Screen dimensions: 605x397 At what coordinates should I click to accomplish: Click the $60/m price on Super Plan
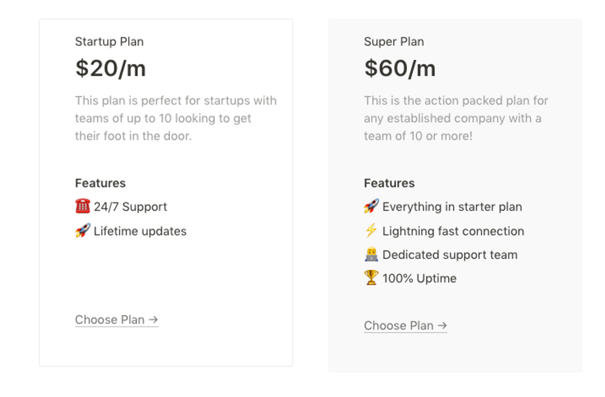tap(400, 68)
